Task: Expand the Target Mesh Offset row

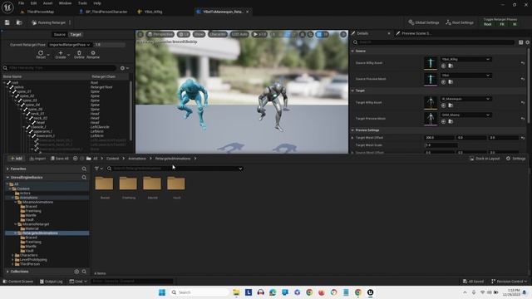Action: 352,138
